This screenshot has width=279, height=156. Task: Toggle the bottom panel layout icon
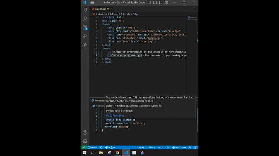pos(155,2)
